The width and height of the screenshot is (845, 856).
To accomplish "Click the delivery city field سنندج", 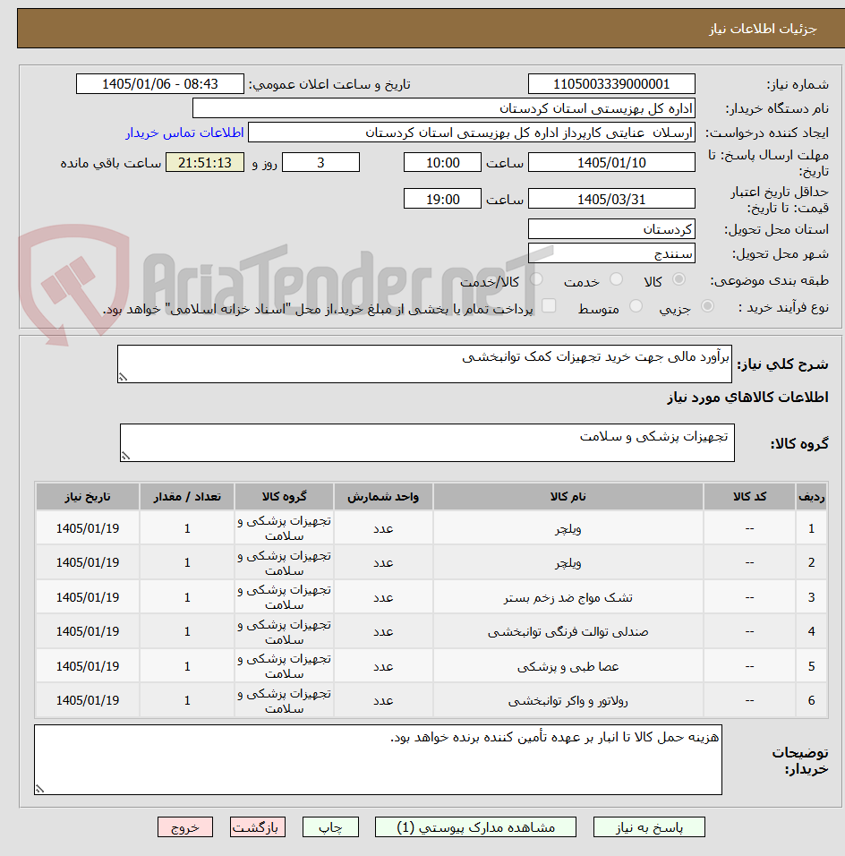I will pos(611,253).
